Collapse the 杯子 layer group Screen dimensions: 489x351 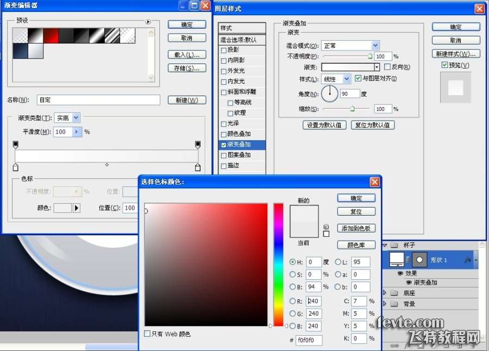385,245
